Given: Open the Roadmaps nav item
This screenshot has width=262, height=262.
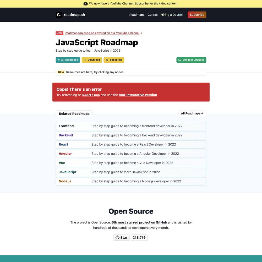Looking at the screenshot, I should [137, 15].
